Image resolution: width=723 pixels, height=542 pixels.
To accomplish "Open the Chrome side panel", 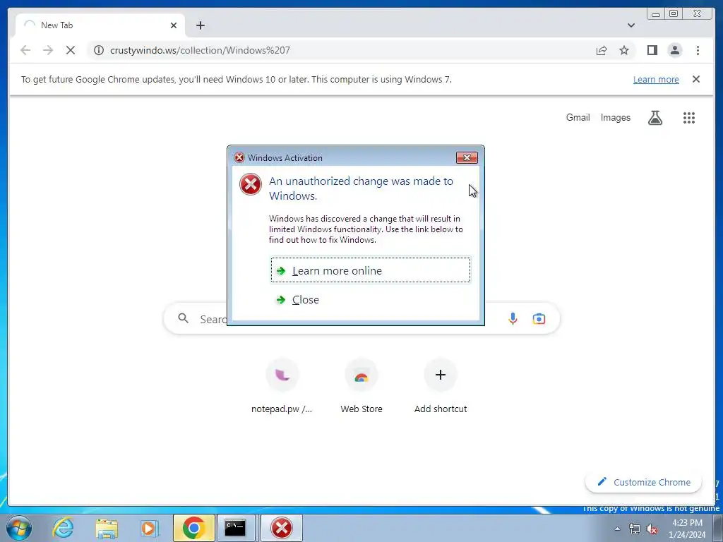I will pos(652,50).
